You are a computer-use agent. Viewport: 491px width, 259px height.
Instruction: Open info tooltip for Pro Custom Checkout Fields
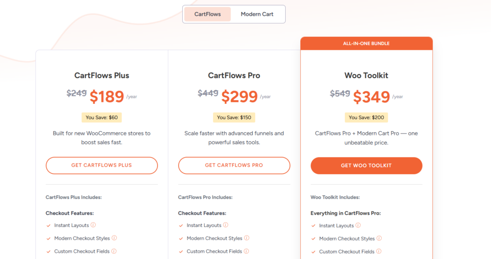(246, 251)
